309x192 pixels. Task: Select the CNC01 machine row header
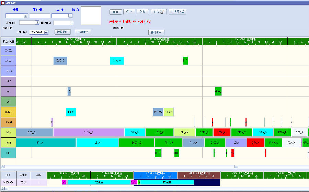8,61
